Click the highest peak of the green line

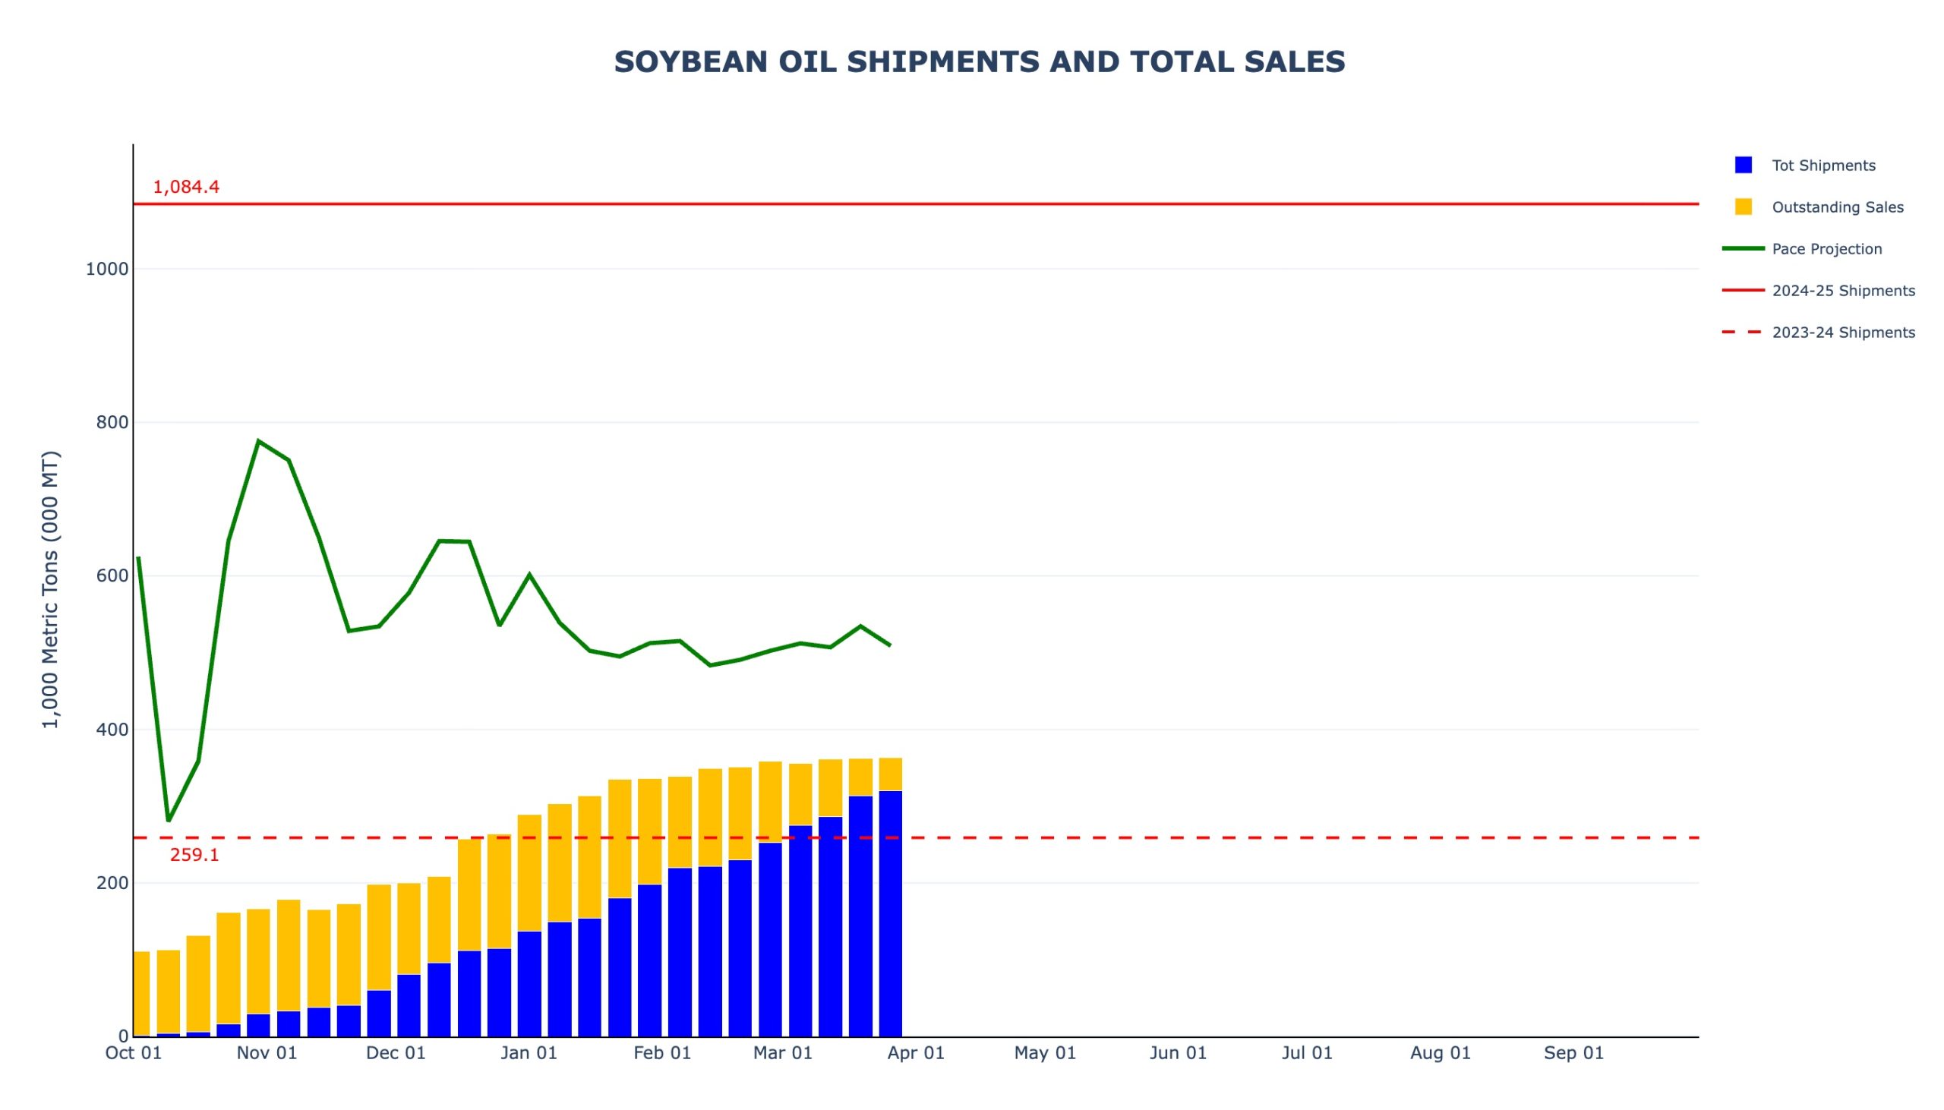[x=258, y=440]
